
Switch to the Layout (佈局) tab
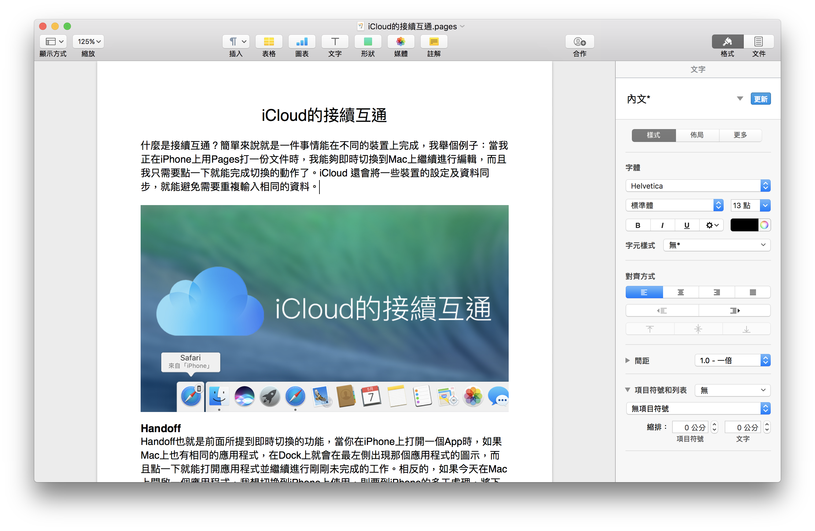point(697,135)
